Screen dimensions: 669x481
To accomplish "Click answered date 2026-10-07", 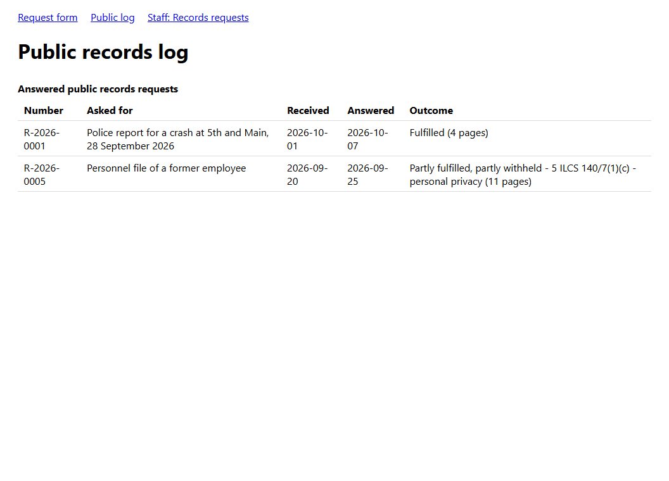I will tap(367, 139).
